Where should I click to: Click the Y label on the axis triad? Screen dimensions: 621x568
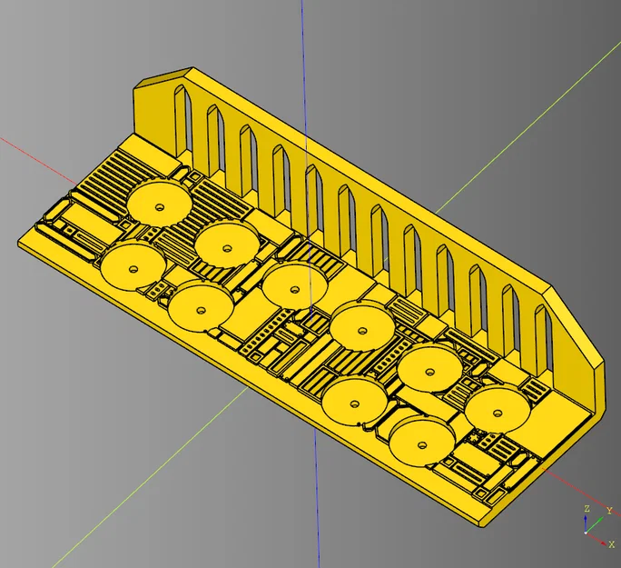pyautogui.click(x=609, y=511)
